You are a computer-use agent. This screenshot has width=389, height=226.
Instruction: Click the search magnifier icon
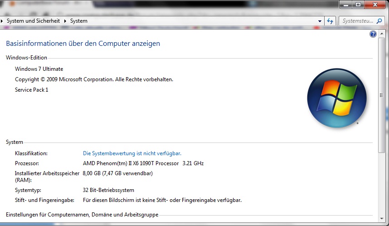pyautogui.click(x=379, y=21)
